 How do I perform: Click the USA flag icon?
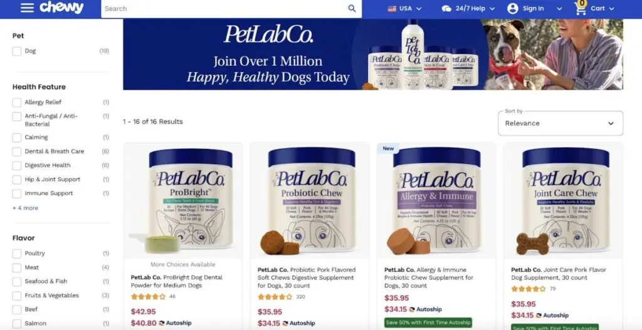392,9
